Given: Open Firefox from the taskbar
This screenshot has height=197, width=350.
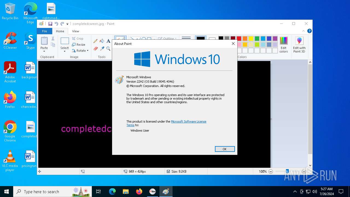Looking at the screenshot, I should tap(139, 192).
